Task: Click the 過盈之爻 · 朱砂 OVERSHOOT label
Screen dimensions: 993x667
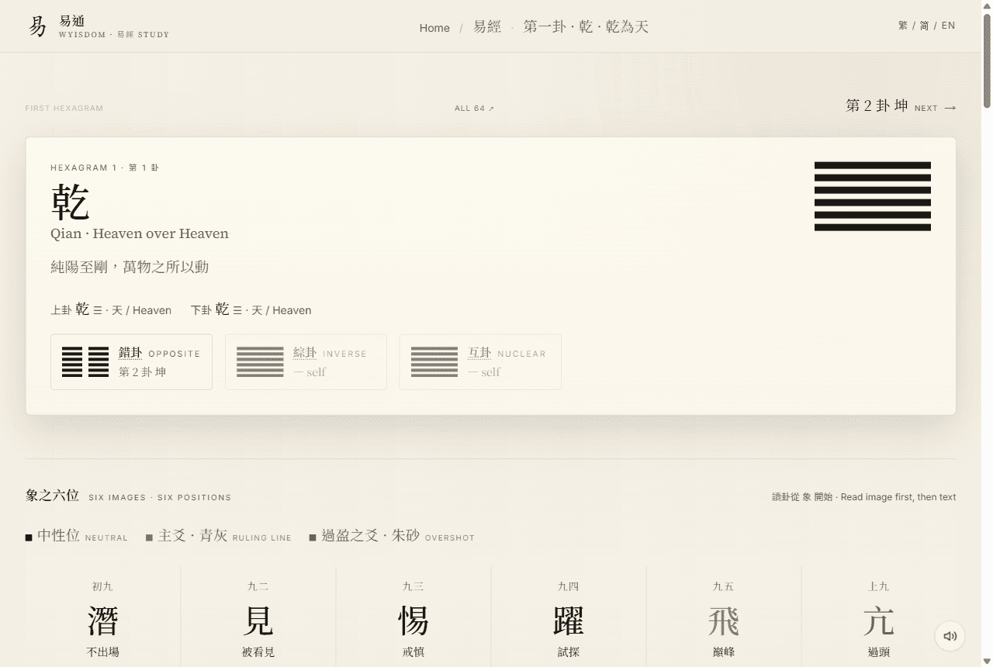Action: click(x=398, y=536)
